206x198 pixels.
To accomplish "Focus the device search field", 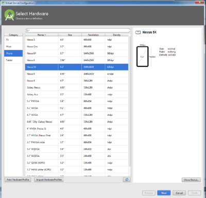I will coord(78,30).
